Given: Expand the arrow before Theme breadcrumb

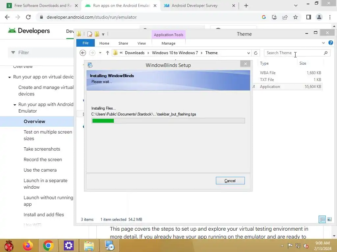Looking at the screenshot, I should 202,53.
